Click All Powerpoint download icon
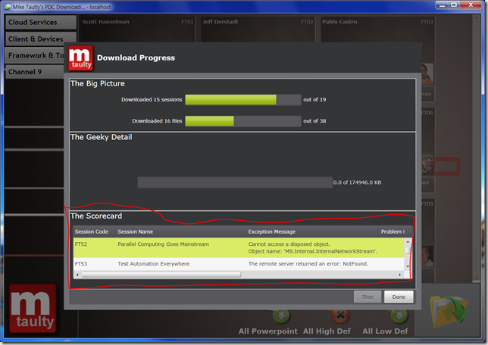Screen dimensions: 488x345 click(x=281, y=316)
